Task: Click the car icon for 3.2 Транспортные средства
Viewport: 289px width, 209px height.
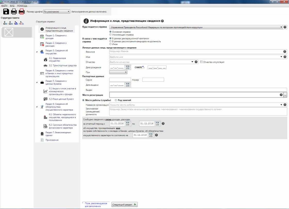Action: click(x=45, y=66)
